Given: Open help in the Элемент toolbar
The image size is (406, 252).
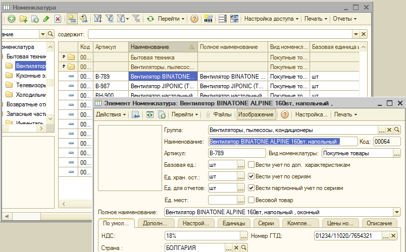Looking at the screenshot, I should point(285,114).
